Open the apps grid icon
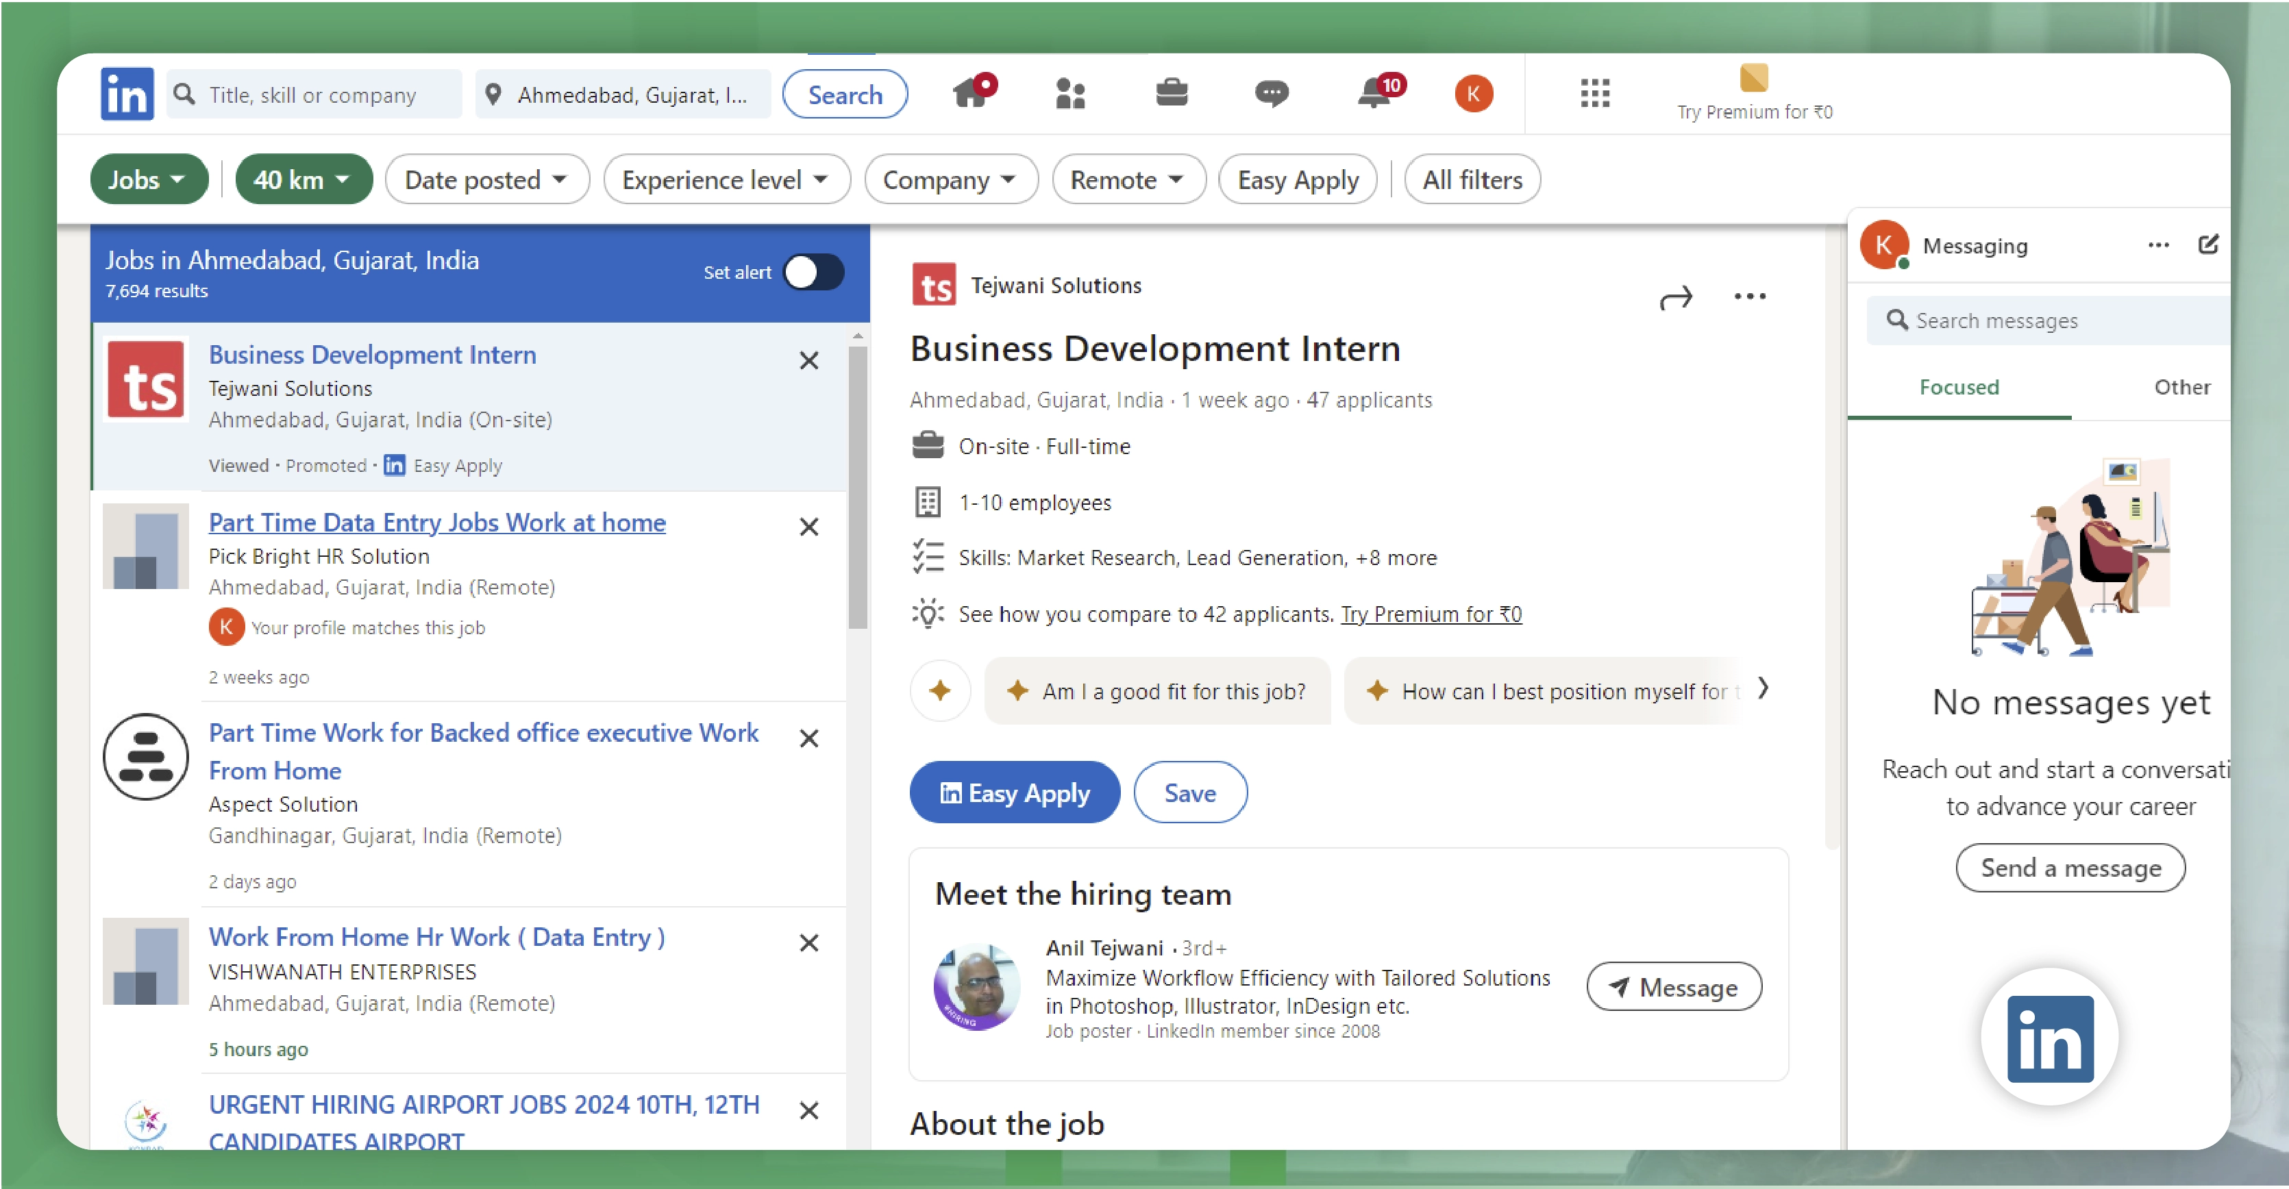This screenshot has width=2289, height=1189. tap(1595, 93)
